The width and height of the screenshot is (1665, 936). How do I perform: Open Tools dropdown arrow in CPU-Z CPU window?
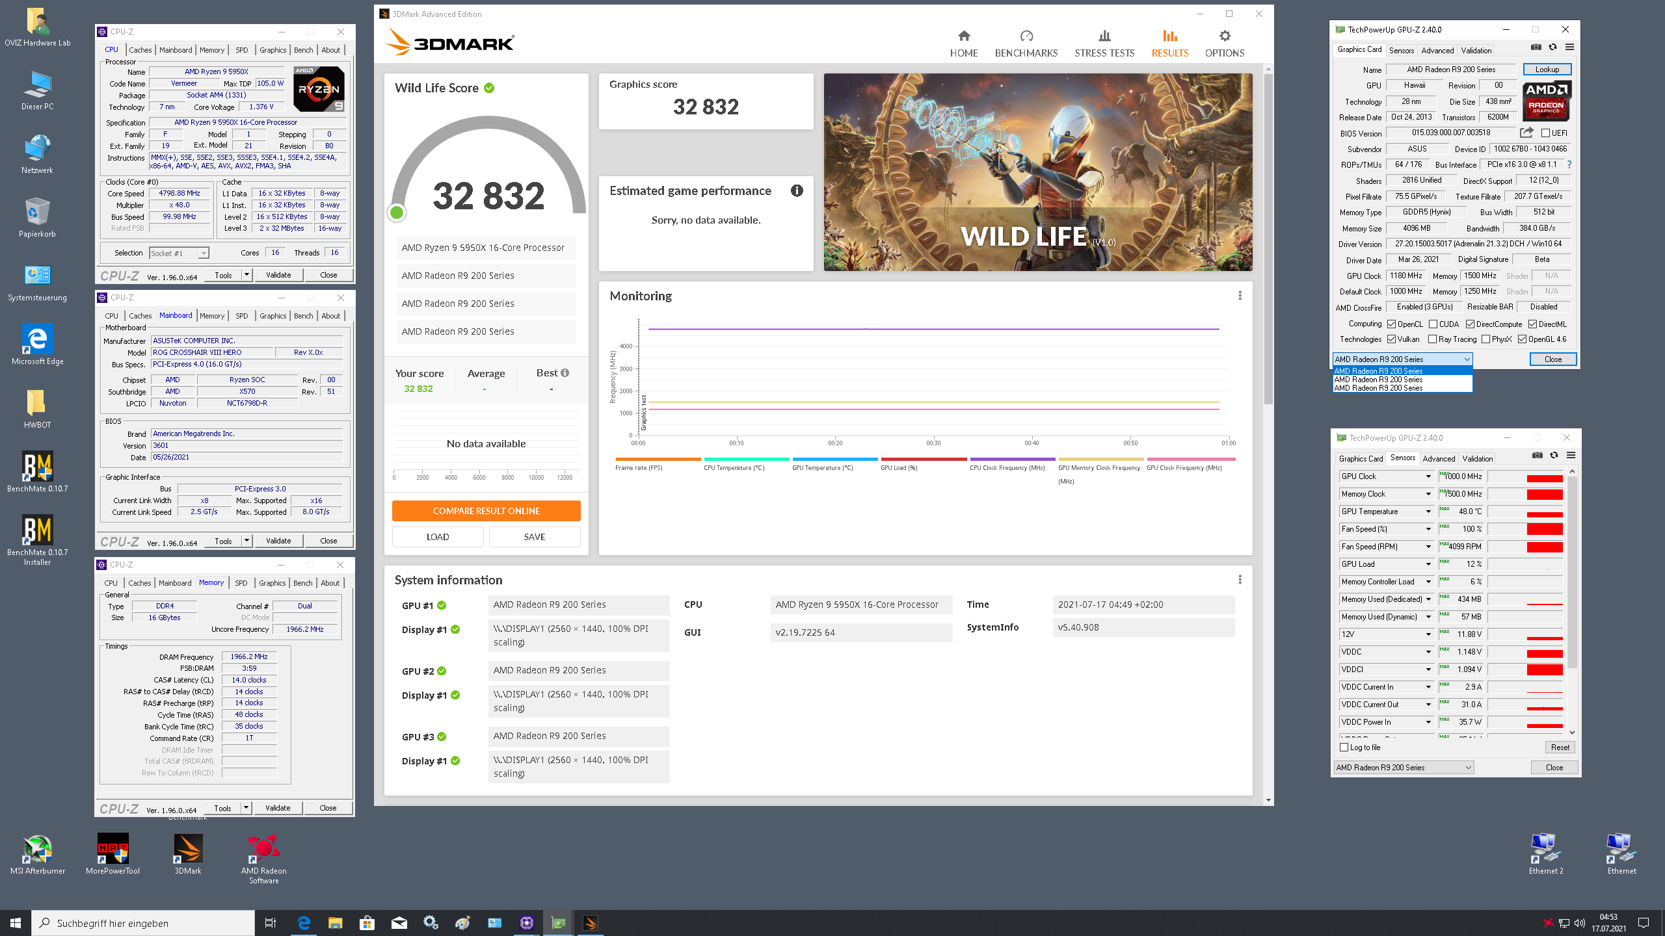(246, 275)
